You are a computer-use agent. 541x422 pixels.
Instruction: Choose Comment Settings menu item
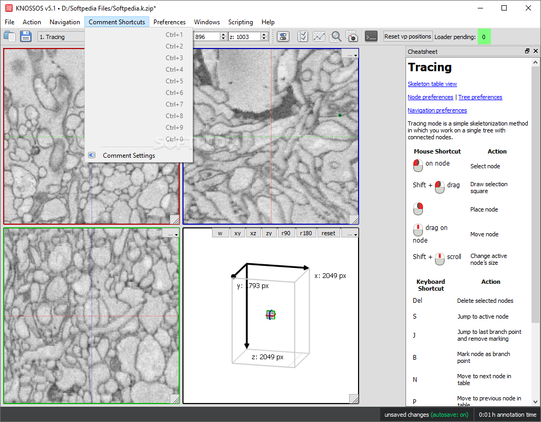139,156
